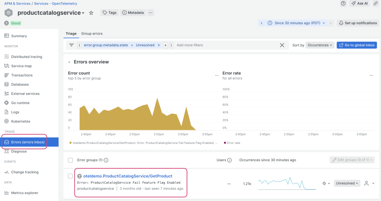Click the globe icon beside GetProduct
The image size is (381, 201).
(80, 176)
